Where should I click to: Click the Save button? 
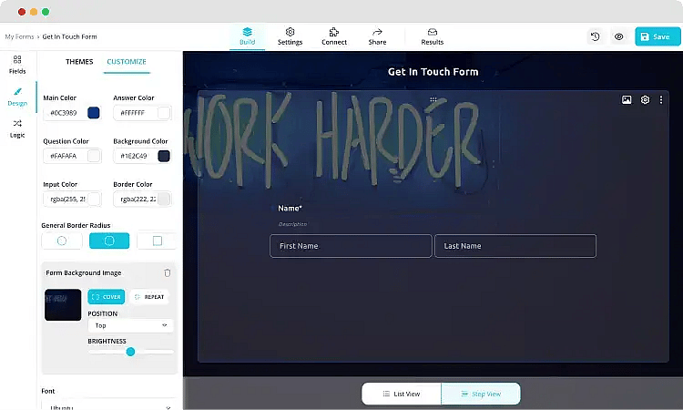[658, 36]
